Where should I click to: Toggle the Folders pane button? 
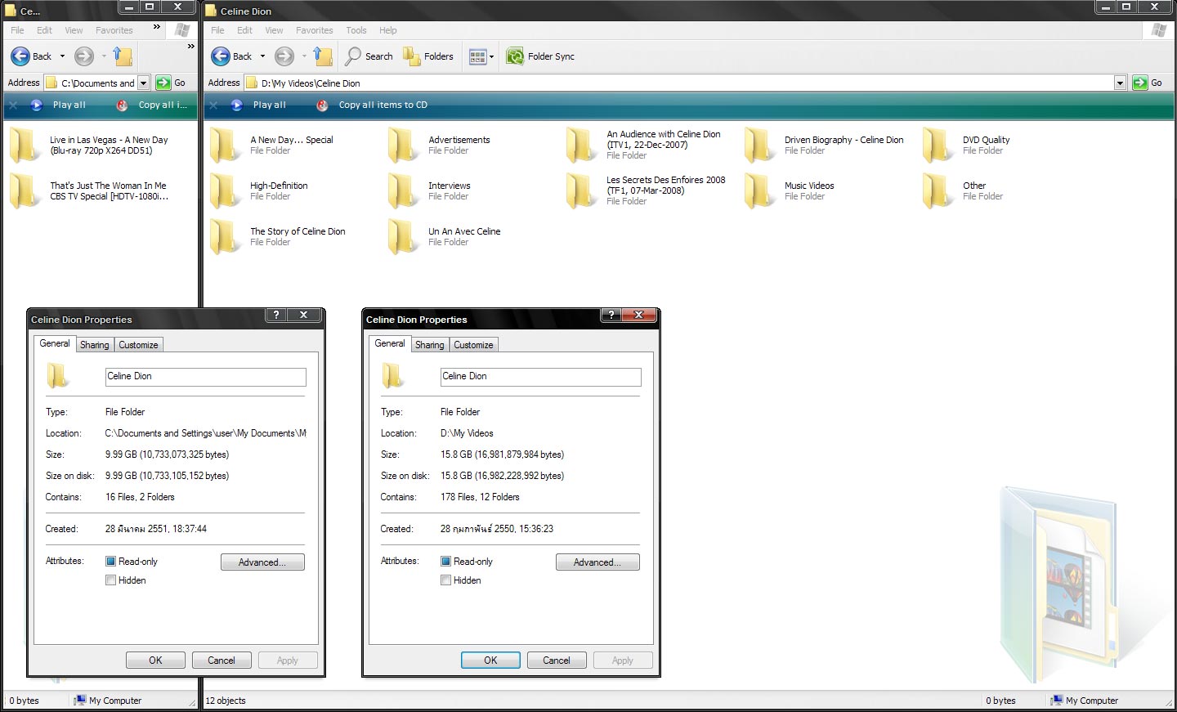[x=428, y=56]
